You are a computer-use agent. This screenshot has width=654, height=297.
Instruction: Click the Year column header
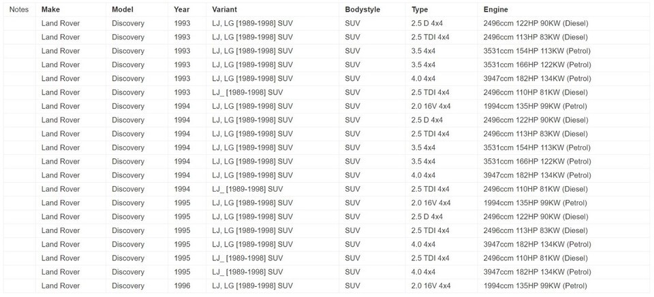coord(181,10)
